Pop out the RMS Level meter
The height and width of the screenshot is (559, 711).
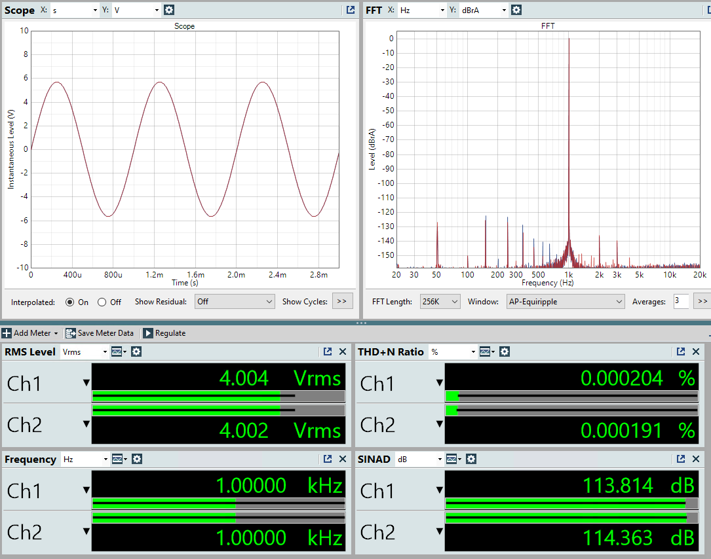[328, 352]
